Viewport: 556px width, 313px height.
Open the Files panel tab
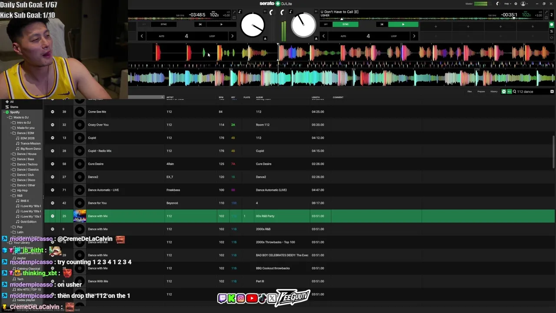coord(470,92)
